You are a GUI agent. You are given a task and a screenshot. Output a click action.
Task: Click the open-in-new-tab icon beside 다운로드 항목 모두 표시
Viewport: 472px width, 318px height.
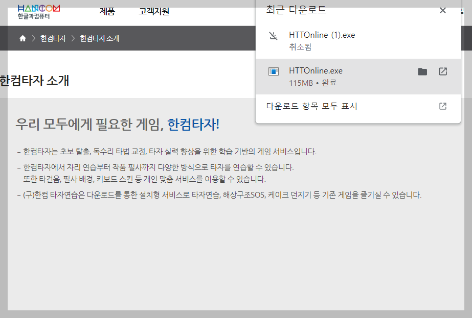pyautogui.click(x=443, y=106)
